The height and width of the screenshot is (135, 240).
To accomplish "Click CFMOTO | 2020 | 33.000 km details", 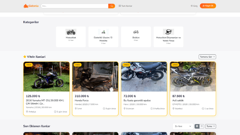I will pos(186,104).
